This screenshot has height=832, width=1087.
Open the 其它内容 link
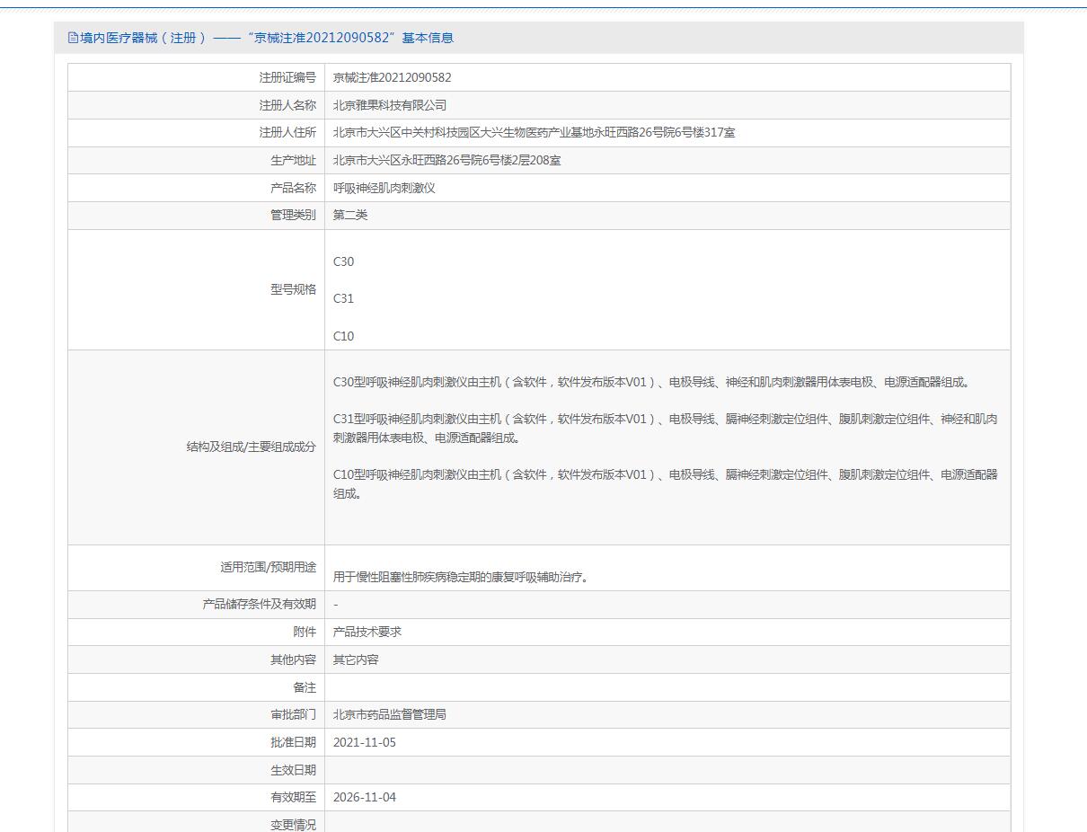(356, 659)
